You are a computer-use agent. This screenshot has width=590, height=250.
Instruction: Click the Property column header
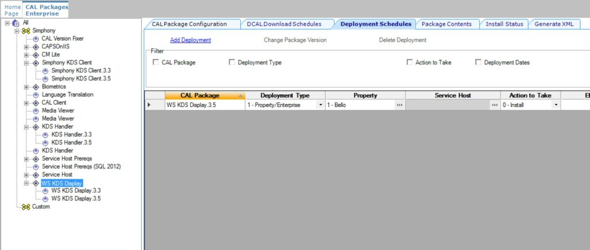coord(365,96)
